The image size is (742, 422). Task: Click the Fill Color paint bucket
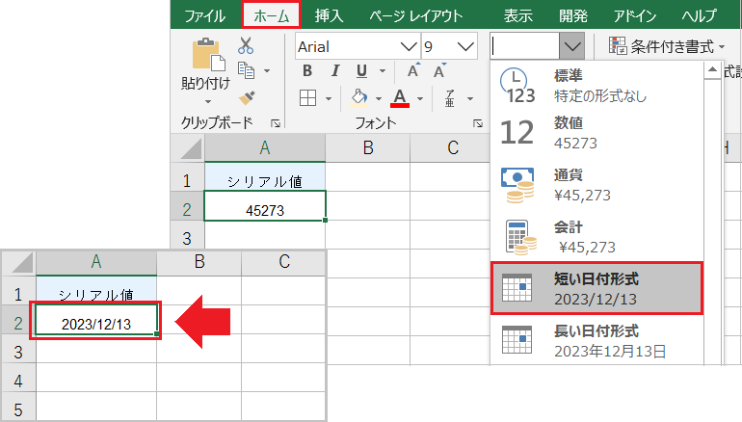[358, 97]
